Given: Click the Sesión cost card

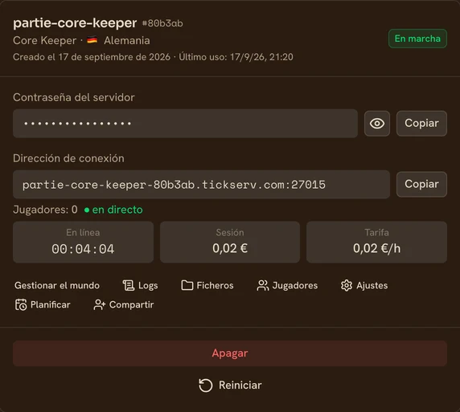Looking at the screenshot, I should point(230,242).
